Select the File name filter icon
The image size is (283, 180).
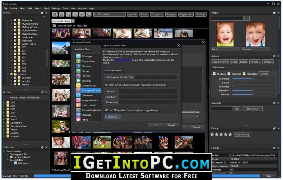click(78, 66)
